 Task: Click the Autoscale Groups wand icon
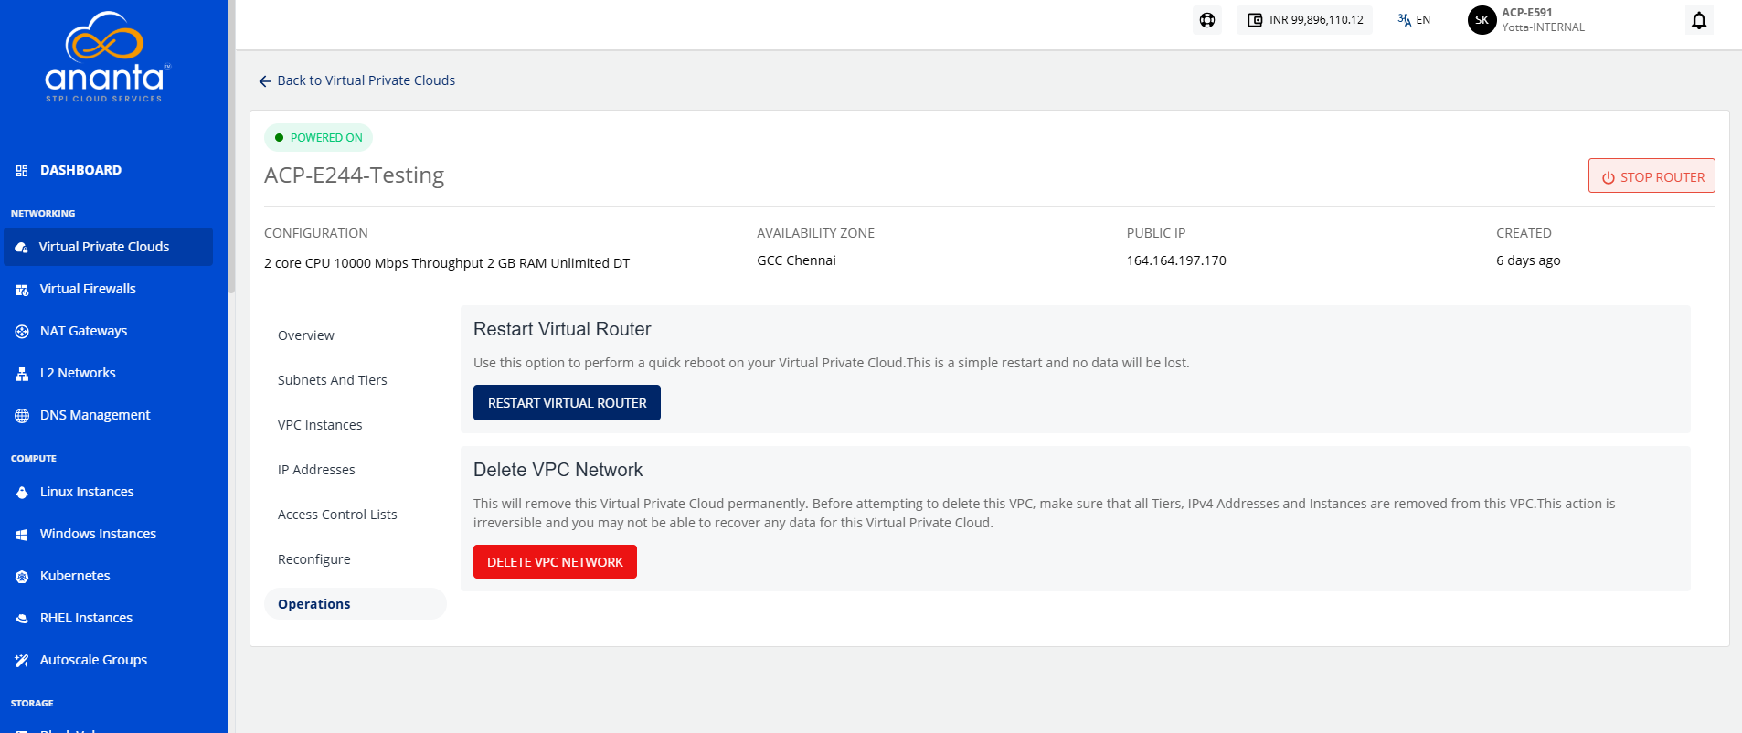pyautogui.click(x=22, y=661)
